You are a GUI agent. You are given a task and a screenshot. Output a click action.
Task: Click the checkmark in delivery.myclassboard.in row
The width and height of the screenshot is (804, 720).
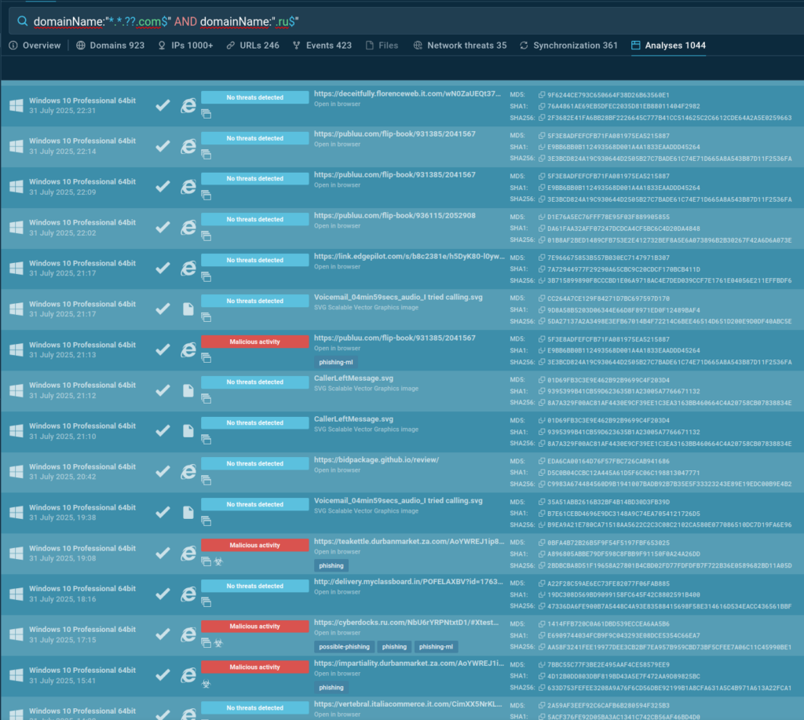pyautogui.click(x=163, y=594)
